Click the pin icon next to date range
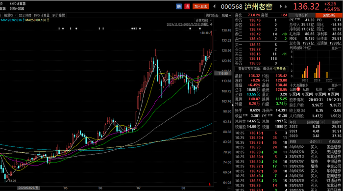 click(211, 25)
